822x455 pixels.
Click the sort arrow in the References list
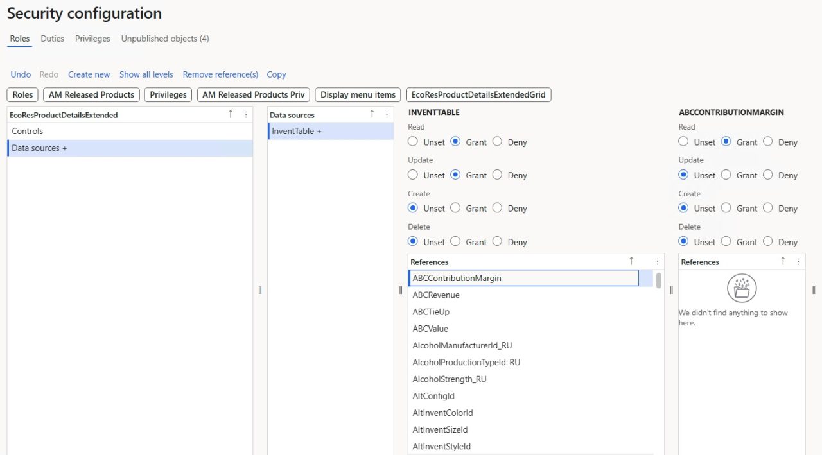tap(631, 261)
